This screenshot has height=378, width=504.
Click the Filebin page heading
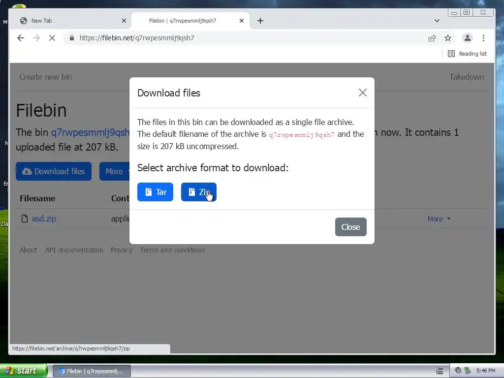pyautogui.click(x=41, y=110)
